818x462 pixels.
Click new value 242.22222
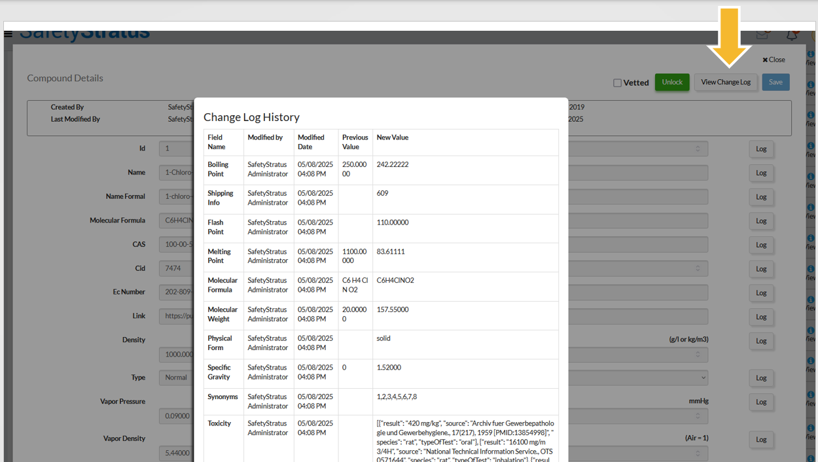pos(393,164)
